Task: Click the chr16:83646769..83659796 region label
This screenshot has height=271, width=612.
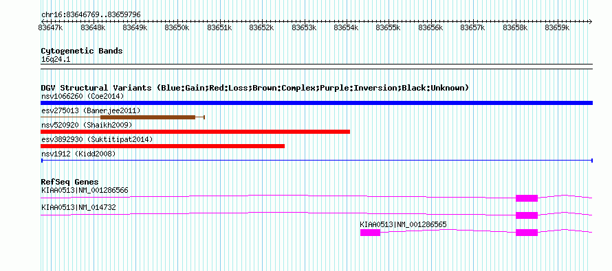Action: tap(91, 15)
